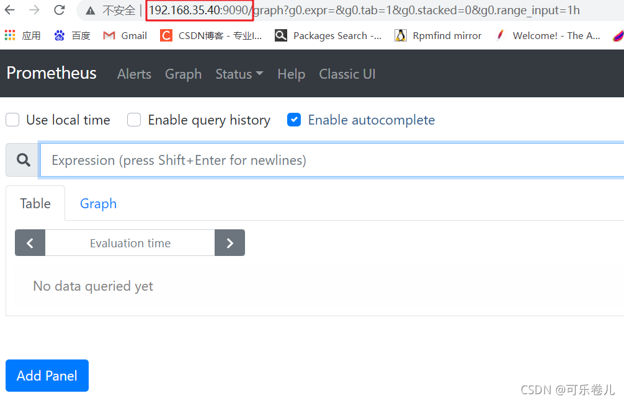The height and width of the screenshot is (401, 624).
Task: Click the browser address bar URL
Action: [364, 10]
